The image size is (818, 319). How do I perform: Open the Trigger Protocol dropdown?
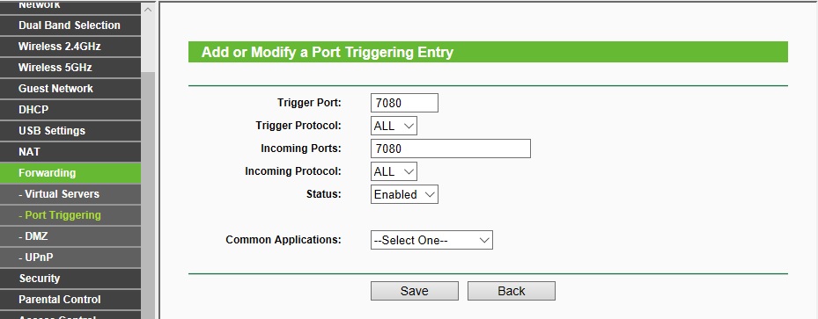[394, 126]
